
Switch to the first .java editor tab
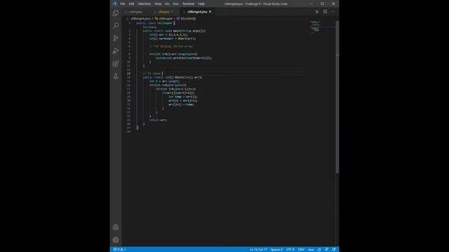(135, 12)
